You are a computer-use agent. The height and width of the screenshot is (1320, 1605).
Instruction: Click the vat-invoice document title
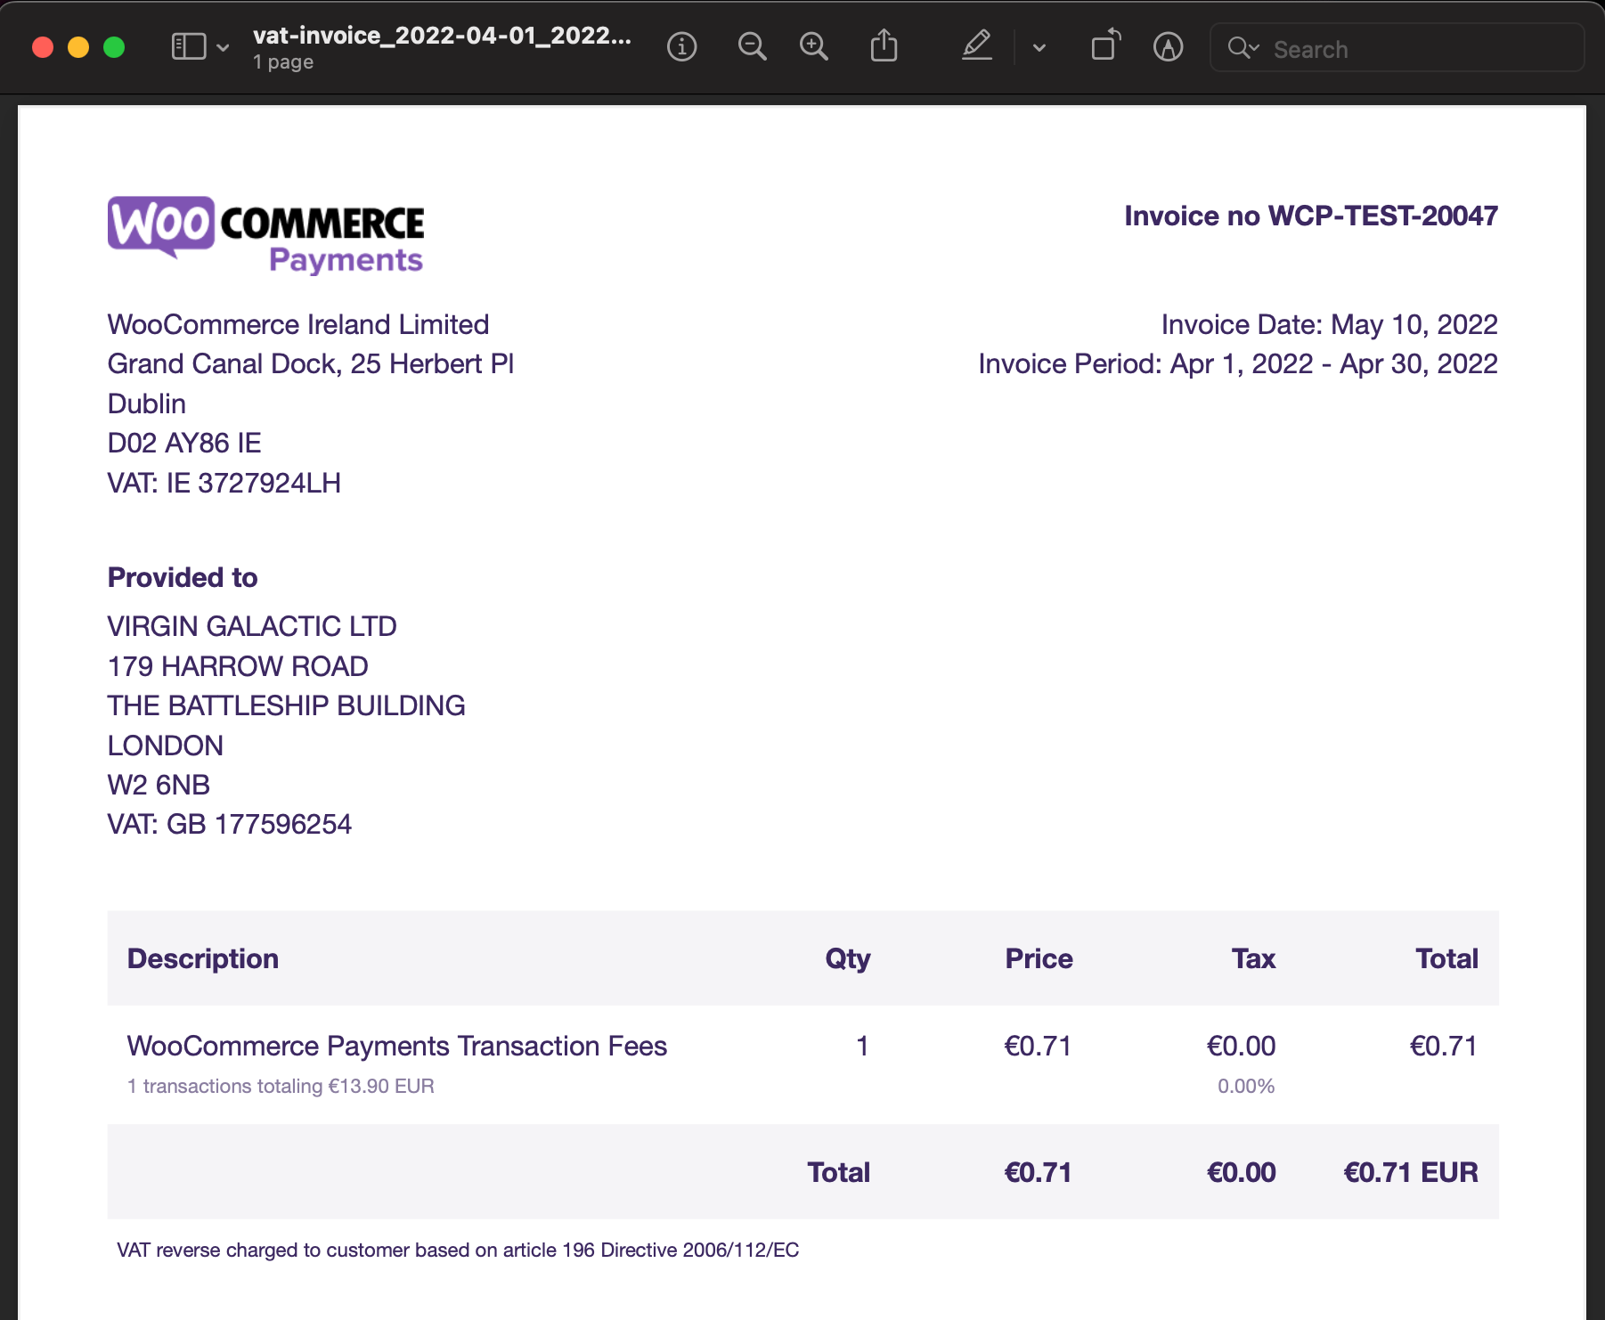[442, 36]
